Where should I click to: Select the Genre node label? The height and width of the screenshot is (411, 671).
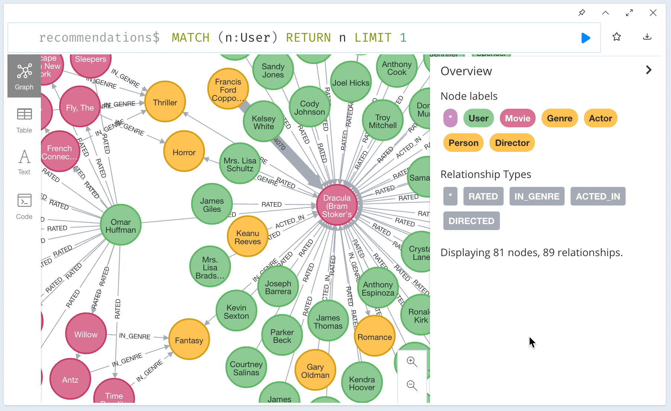[560, 118]
